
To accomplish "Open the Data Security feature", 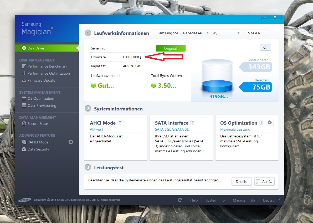I will [x=38, y=149].
